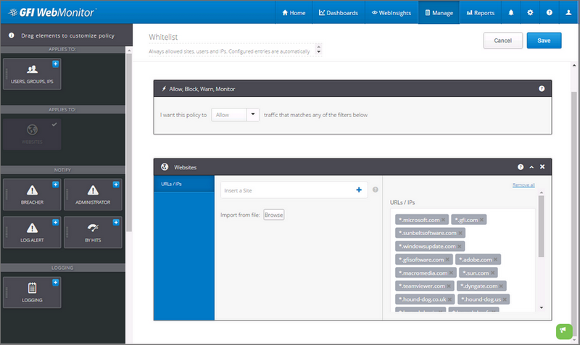Open the user account icon
Image resolution: width=580 pixels, height=345 pixels.
coord(568,12)
